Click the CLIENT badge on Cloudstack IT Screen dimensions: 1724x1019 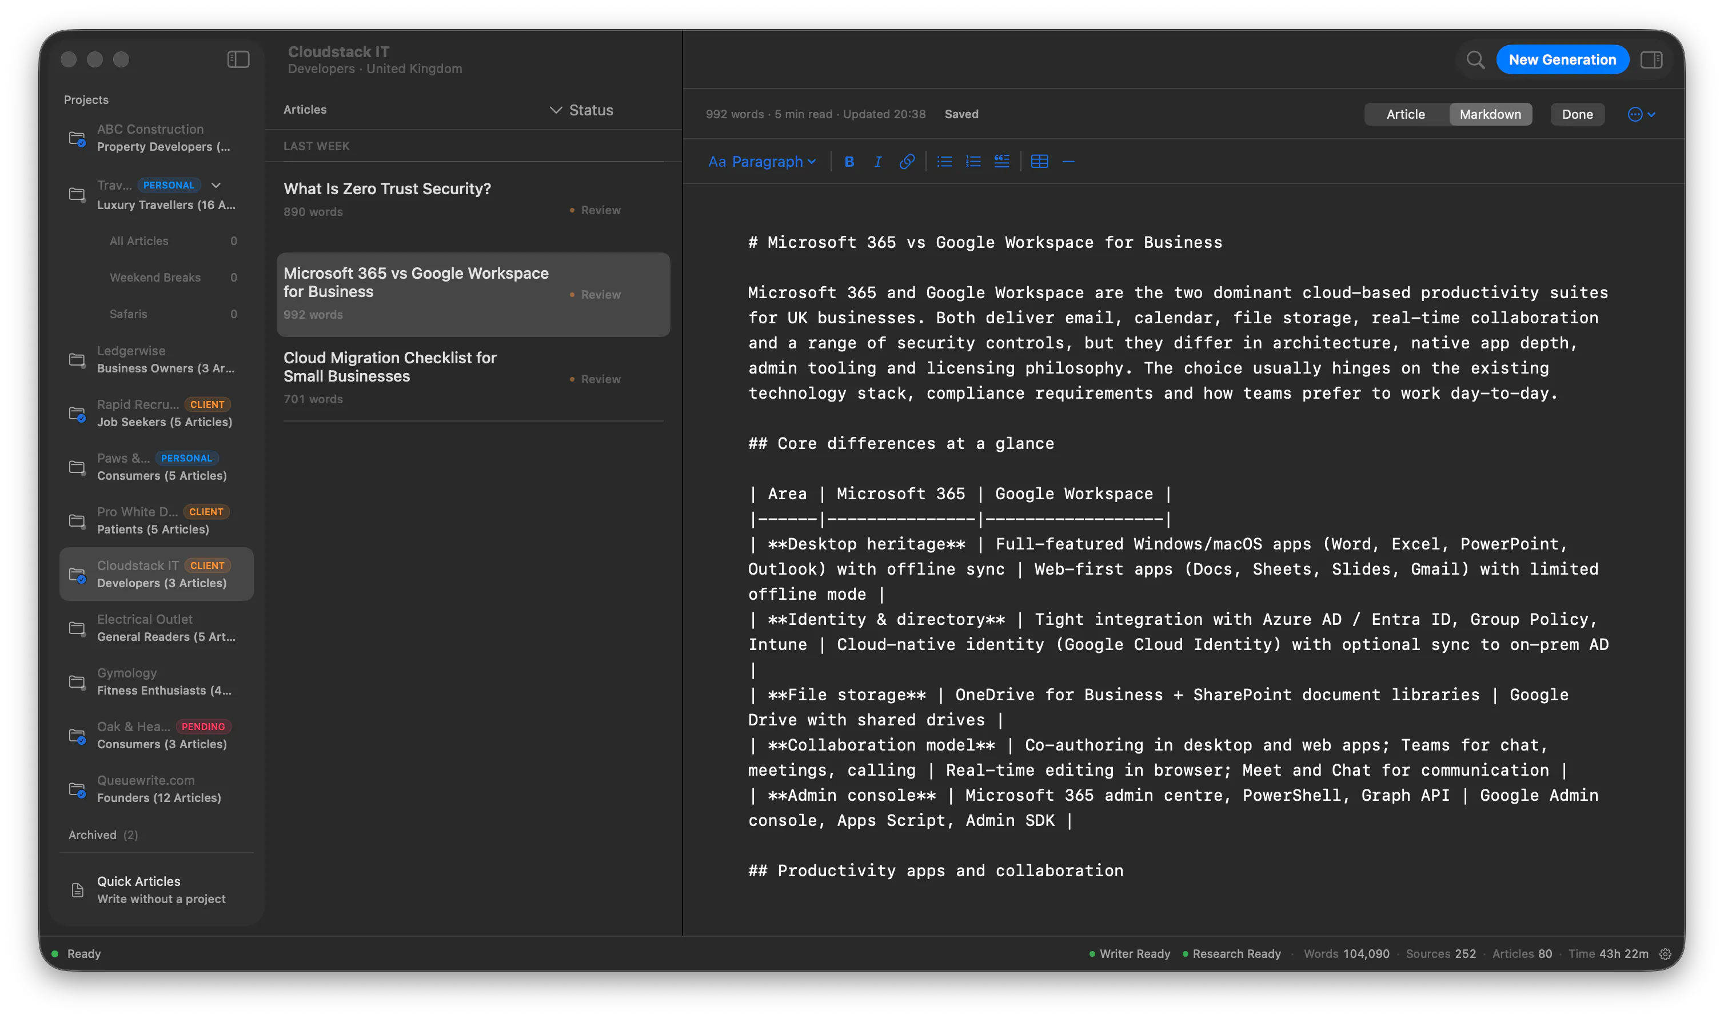pos(207,566)
